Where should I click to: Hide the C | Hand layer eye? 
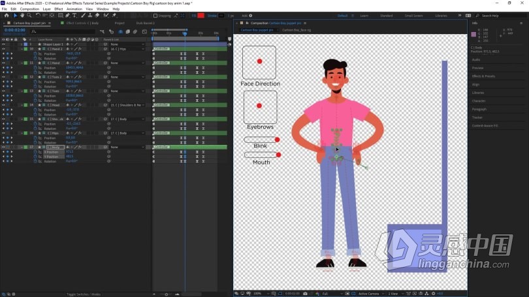coord(3,63)
